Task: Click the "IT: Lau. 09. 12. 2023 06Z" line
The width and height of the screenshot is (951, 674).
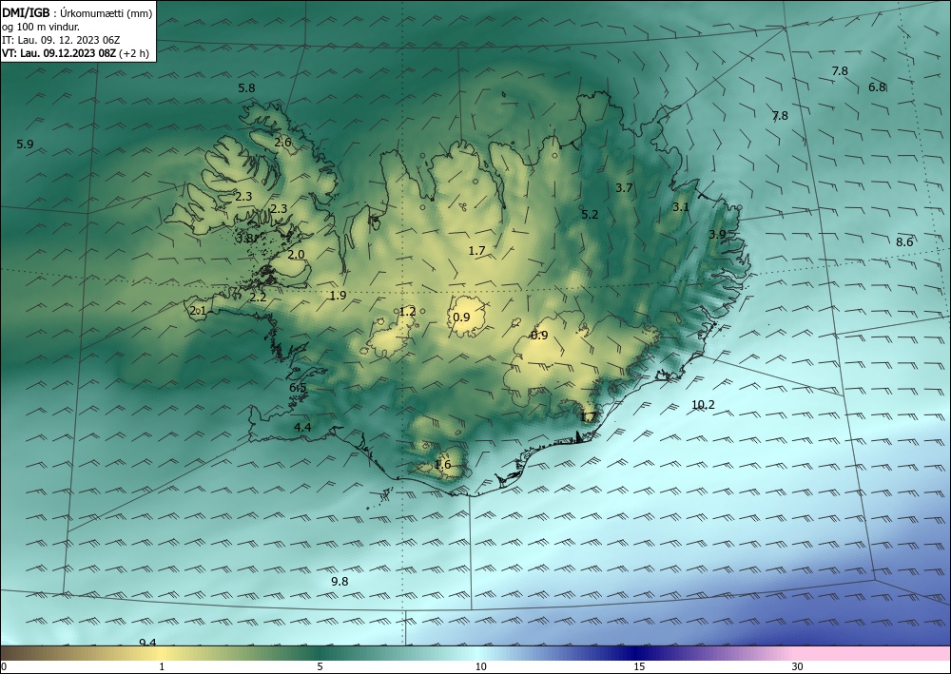Action: (x=61, y=40)
